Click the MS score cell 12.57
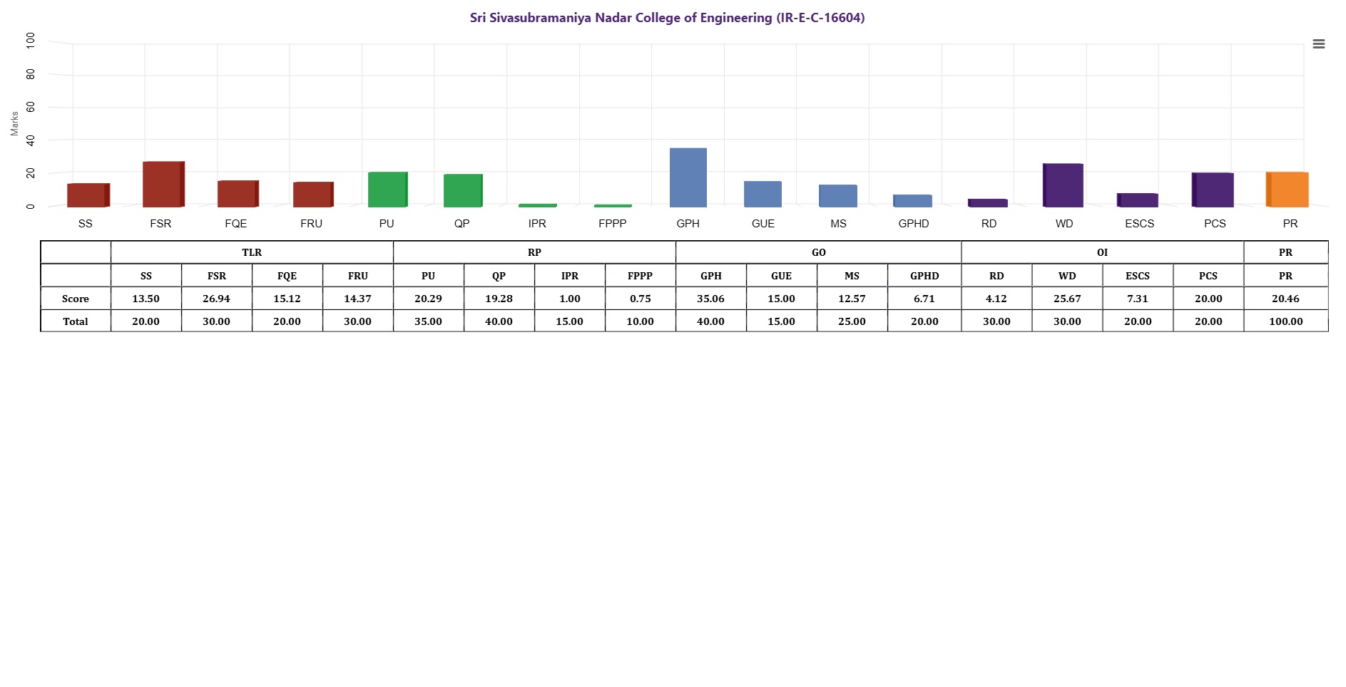The height and width of the screenshot is (687, 1346). pyautogui.click(x=852, y=299)
